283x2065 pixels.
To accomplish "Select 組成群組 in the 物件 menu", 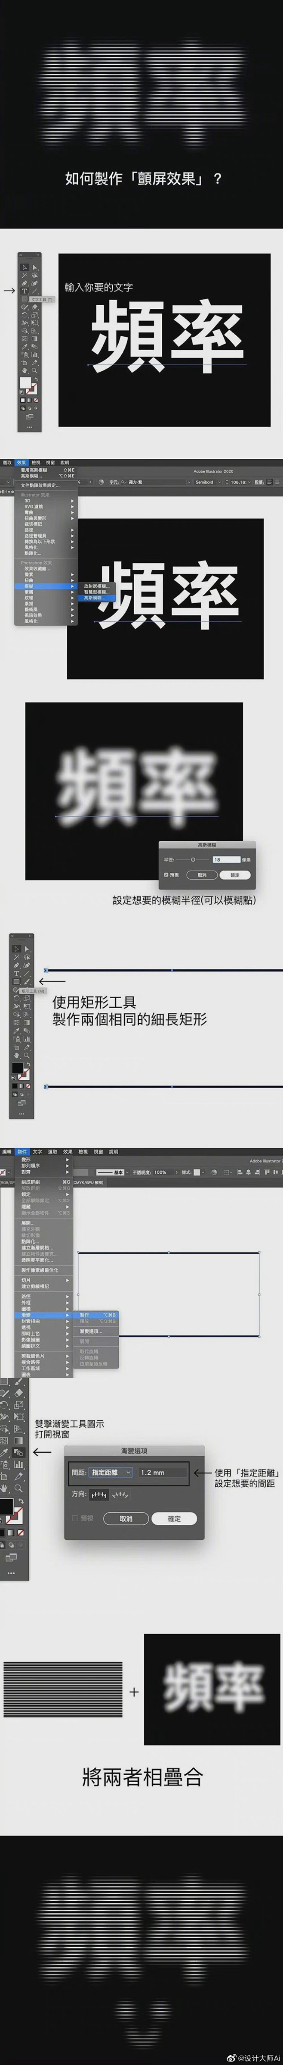I will tap(44, 1182).
